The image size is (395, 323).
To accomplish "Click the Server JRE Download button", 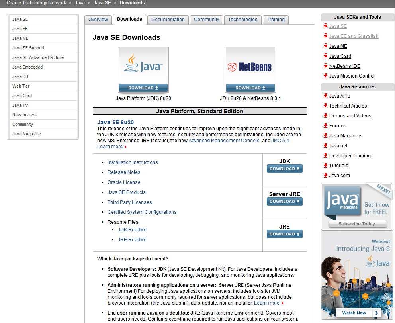I will (285, 201).
